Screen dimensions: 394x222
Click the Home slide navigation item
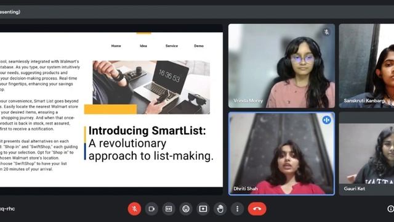pos(116,46)
